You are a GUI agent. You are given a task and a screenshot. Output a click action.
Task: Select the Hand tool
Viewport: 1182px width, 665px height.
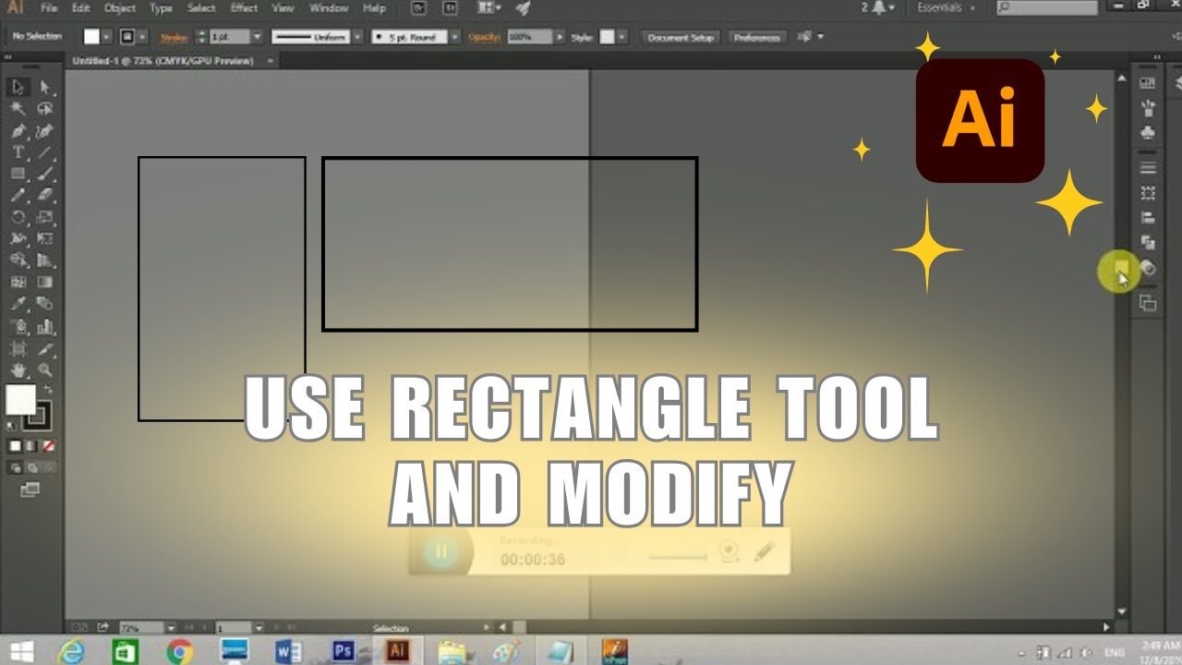(18, 370)
